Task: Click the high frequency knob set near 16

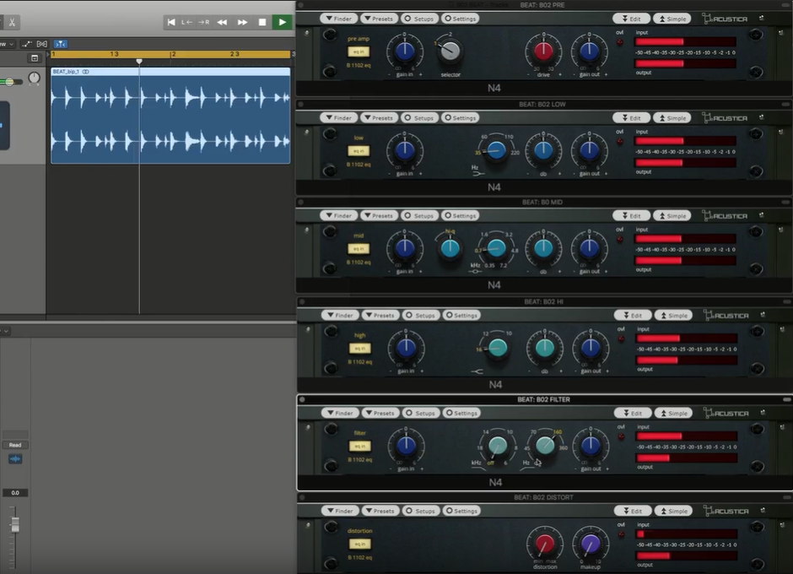Action: tap(498, 348)
